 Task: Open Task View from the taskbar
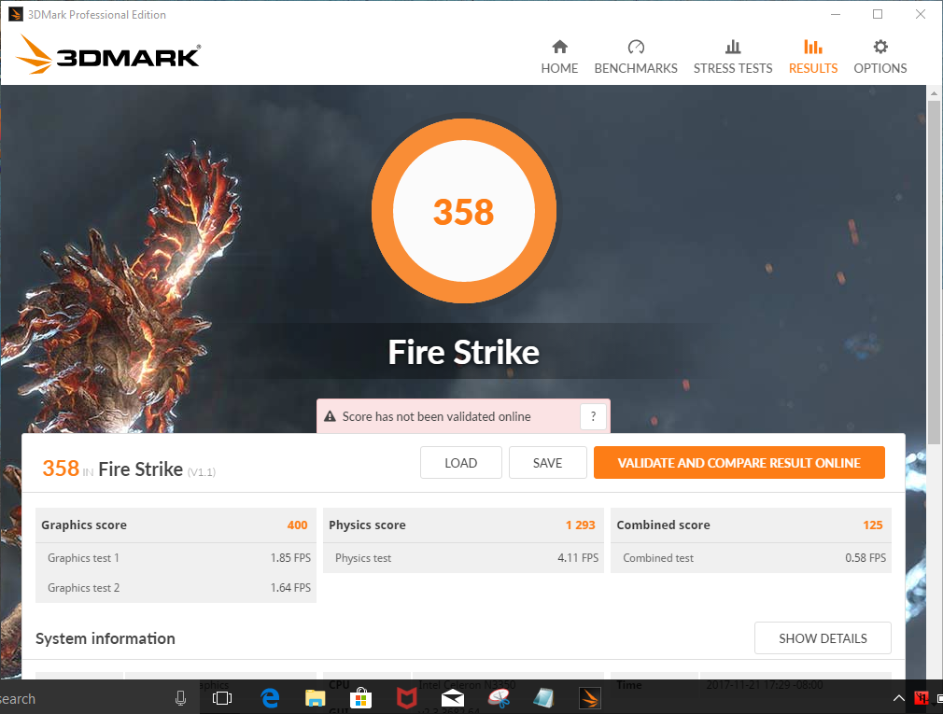point(222,698)
